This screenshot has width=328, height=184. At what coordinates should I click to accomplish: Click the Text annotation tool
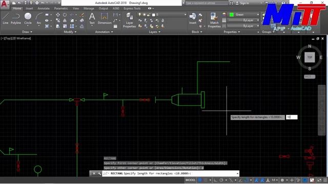click(92, 18)
